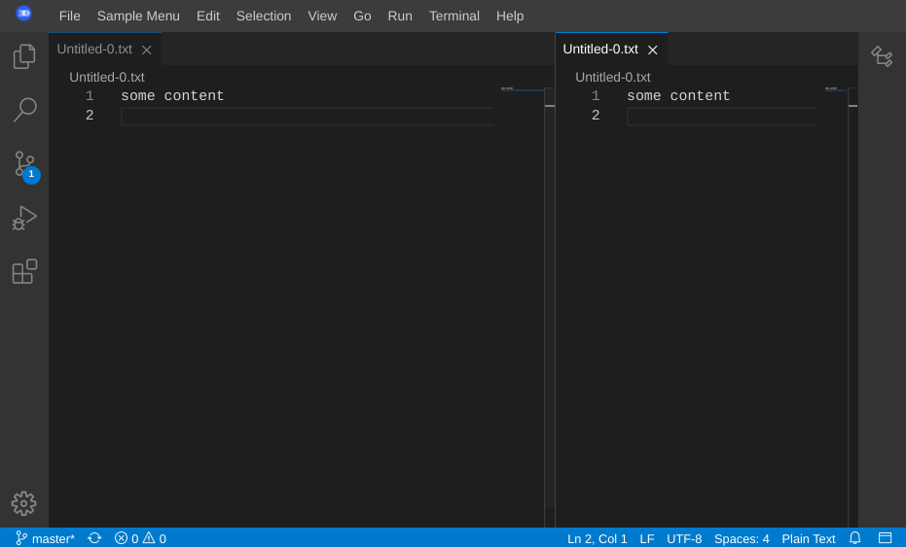906x547 pixels.
Task: Change LF end-of-line sequence
Action: coord(647,538)
